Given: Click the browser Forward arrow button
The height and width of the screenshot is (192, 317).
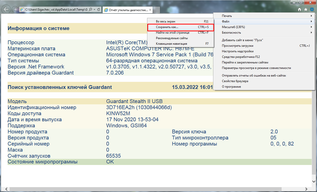Looking at the screenshot, I should tap(15, 10).
